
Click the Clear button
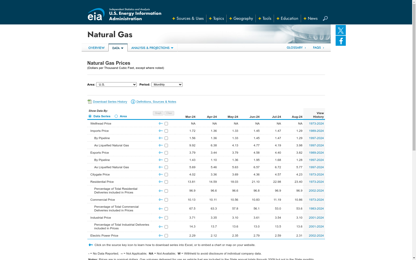(169, 113)
